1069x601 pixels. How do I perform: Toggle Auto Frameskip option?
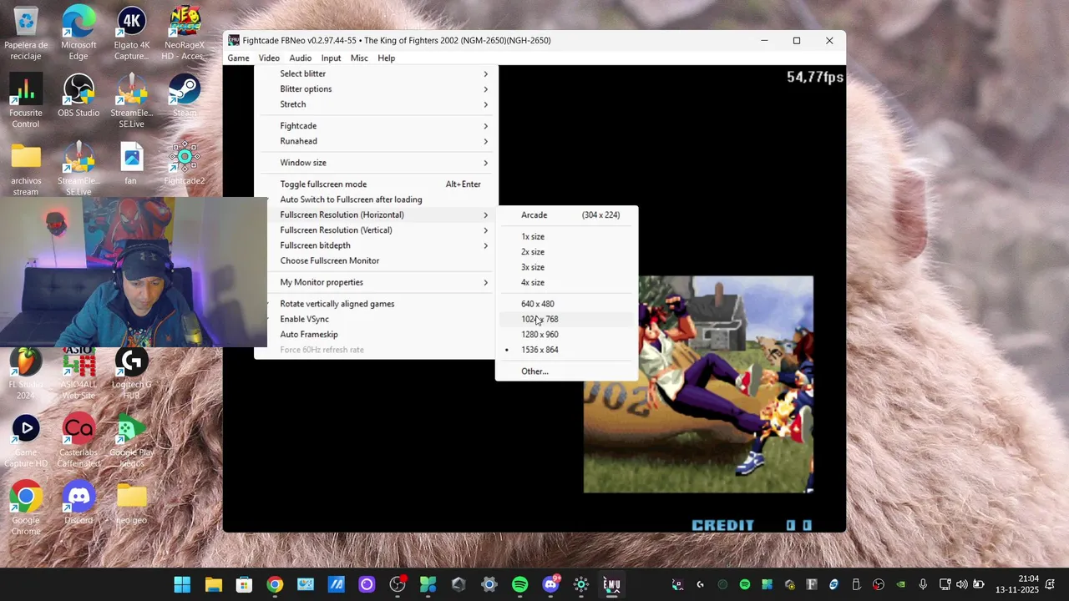tap(375, 335)
